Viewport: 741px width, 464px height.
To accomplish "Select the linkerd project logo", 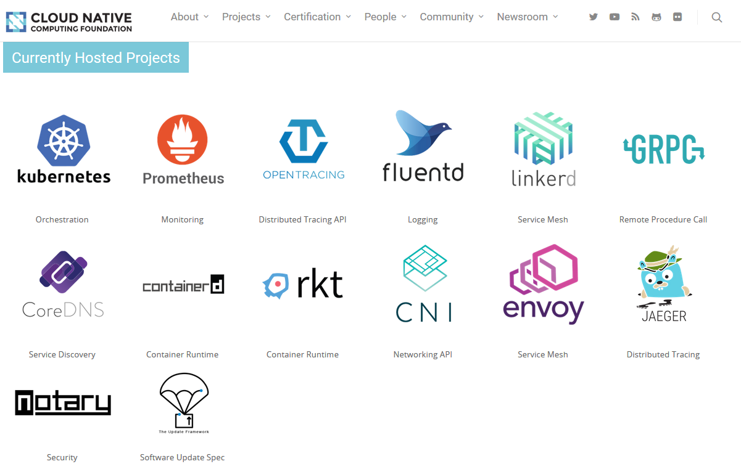I will [544, 149].
